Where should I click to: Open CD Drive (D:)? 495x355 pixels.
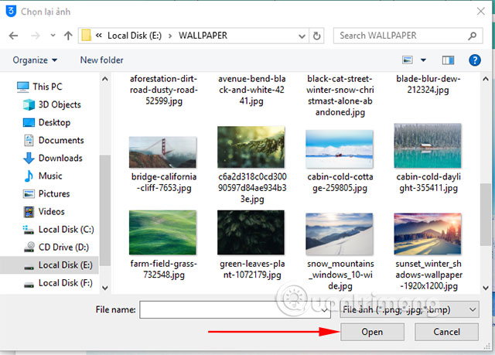pos(56,247)
